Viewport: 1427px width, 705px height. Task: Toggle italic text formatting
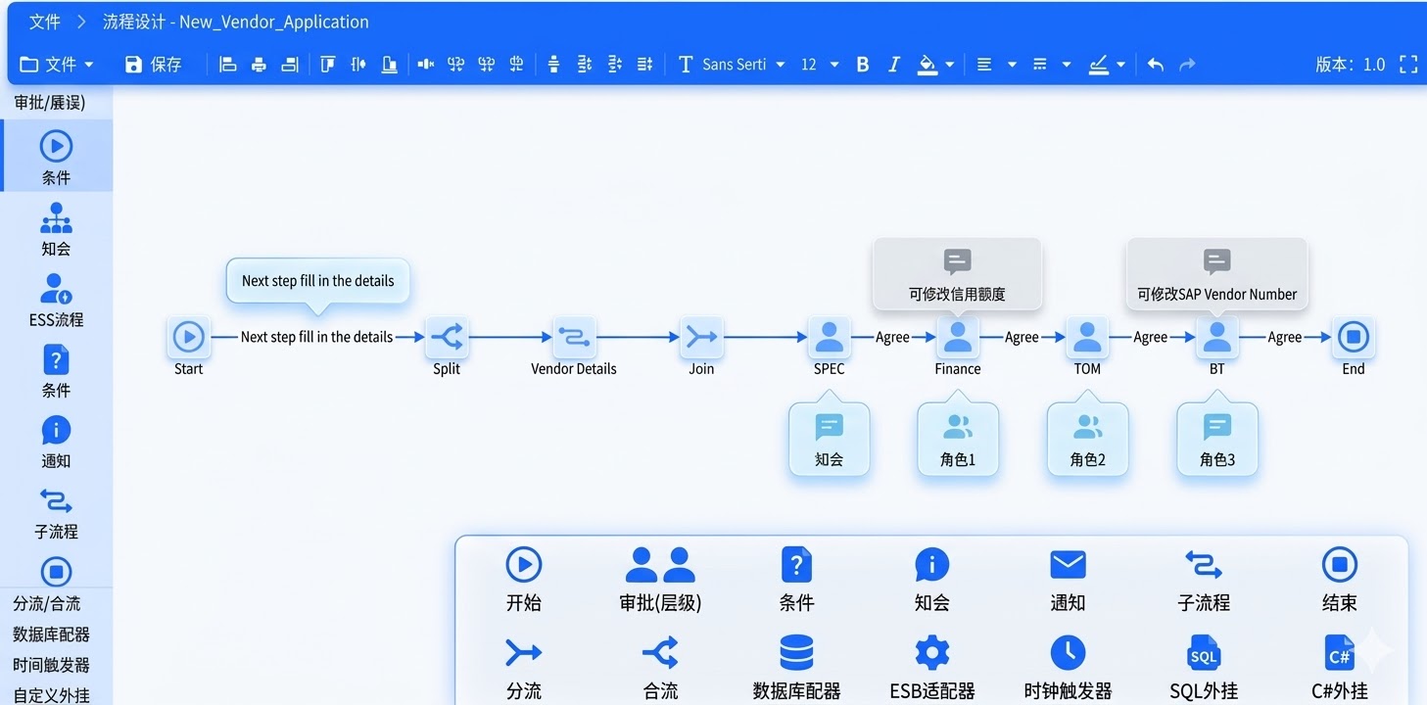pos(893,65)
